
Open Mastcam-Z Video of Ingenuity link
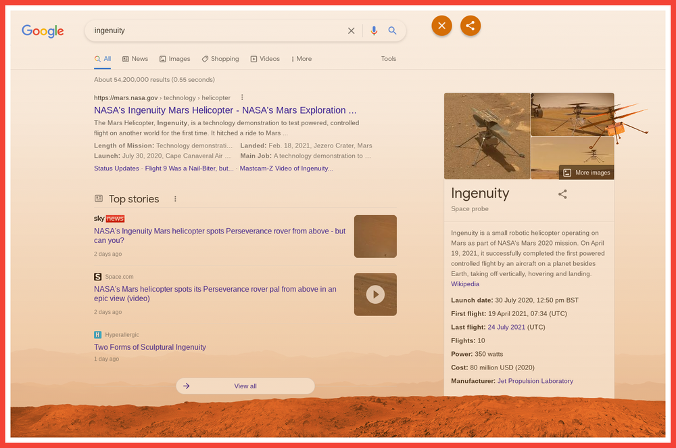[286, 169]
